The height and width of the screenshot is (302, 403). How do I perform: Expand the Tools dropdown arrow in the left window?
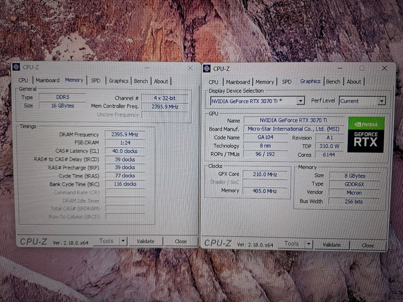(x=123, y=240)
